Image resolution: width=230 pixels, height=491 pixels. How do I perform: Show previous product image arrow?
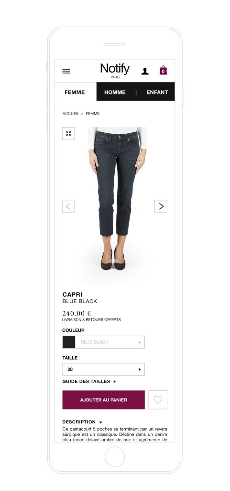[68, 206]
